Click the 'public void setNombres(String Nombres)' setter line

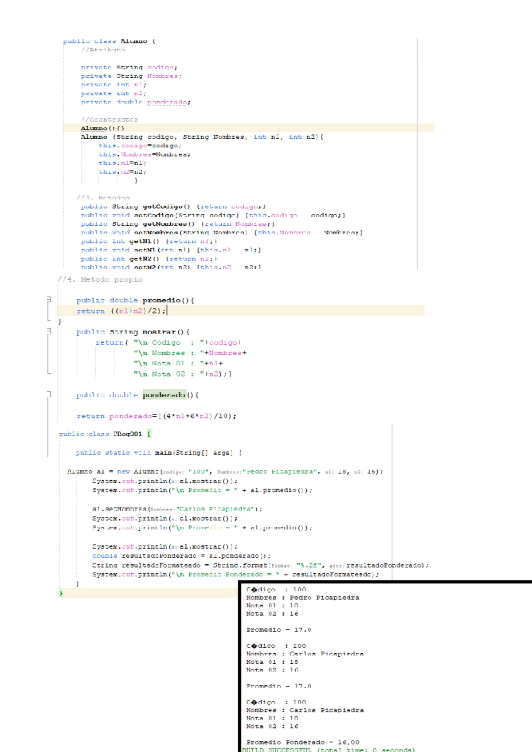(222, 232)
